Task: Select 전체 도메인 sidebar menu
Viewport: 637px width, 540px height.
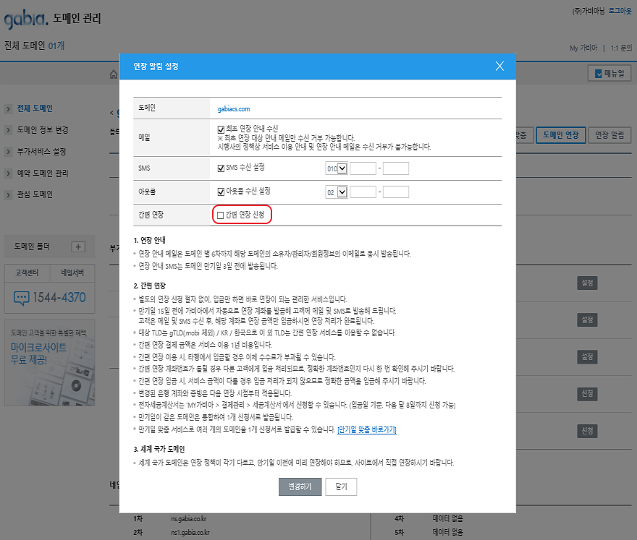Action: click(35, 108)
